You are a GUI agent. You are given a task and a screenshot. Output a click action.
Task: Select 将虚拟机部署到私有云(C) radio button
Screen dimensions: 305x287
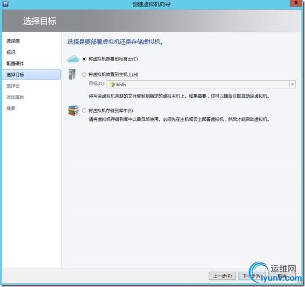click(84, 59)
